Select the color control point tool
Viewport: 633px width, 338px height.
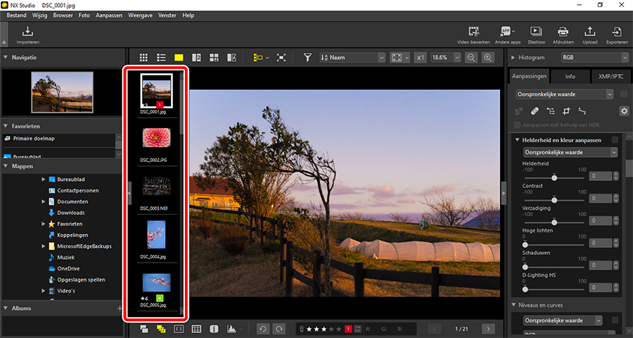pos(551,111)
